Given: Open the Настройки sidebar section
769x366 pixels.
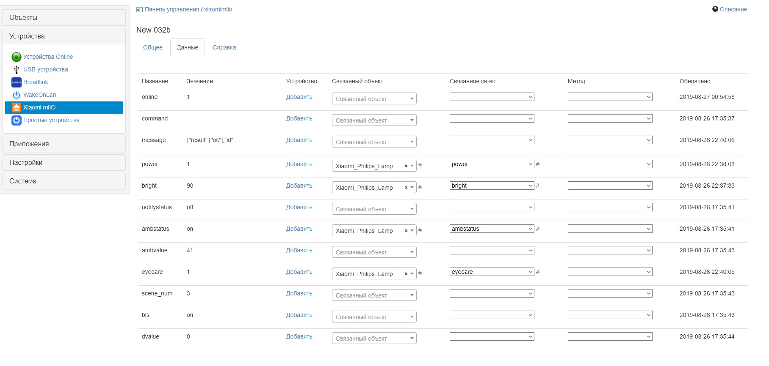Looking at the screenshot, I should coord(64,163).
